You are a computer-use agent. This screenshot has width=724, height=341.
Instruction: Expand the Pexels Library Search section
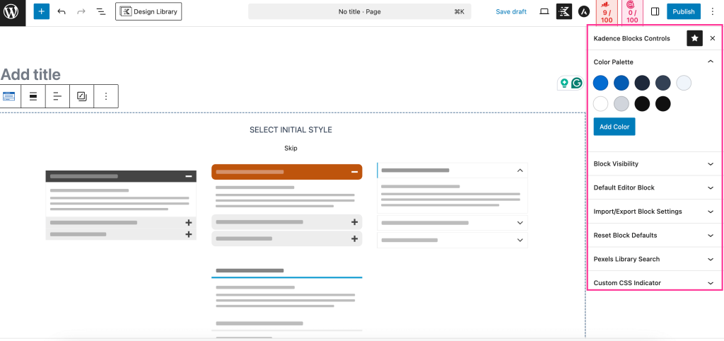click(711, 260)
